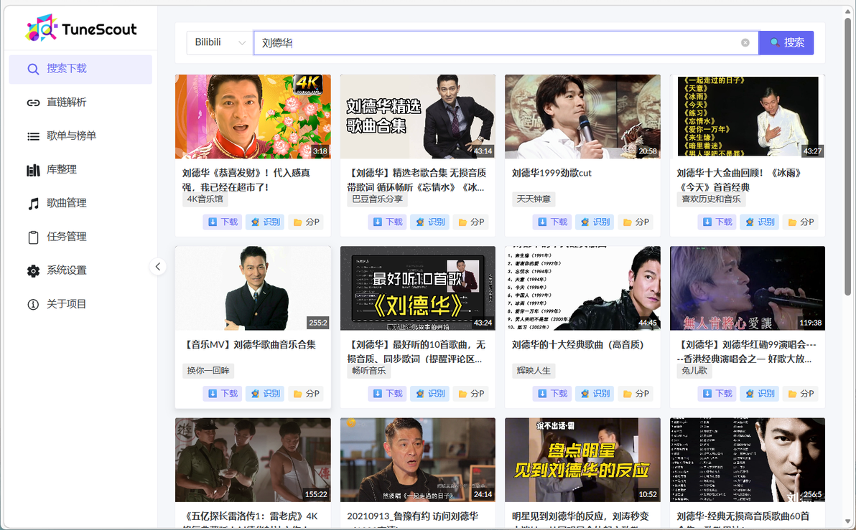The width and height of the screenshot is (856, 530).
Task: Click the 搜索 button
Action: click(x=786, y=42)
